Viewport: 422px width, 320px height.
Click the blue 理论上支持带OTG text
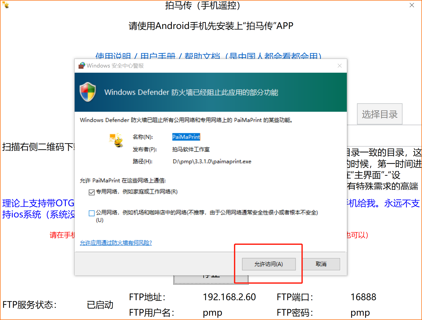[x=38, y=203]
